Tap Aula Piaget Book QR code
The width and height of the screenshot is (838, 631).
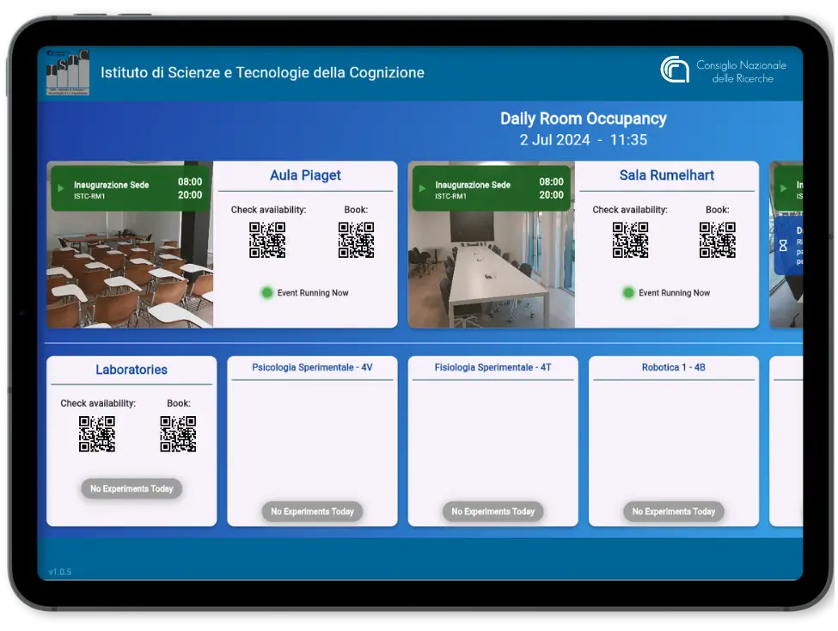tap(356, 240)
